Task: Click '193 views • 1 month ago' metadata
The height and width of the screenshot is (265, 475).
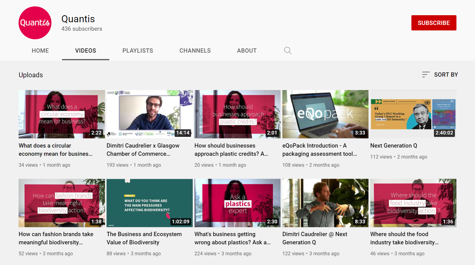Action: tap(134, 165)
